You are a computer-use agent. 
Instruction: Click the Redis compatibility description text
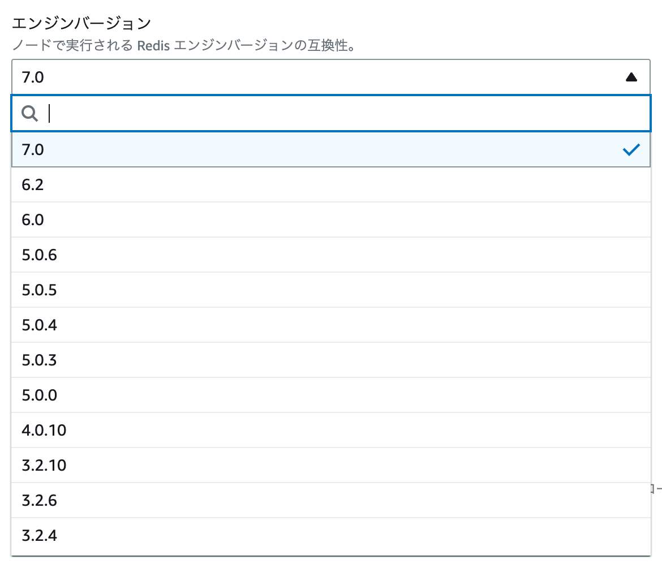pos(183,45)
